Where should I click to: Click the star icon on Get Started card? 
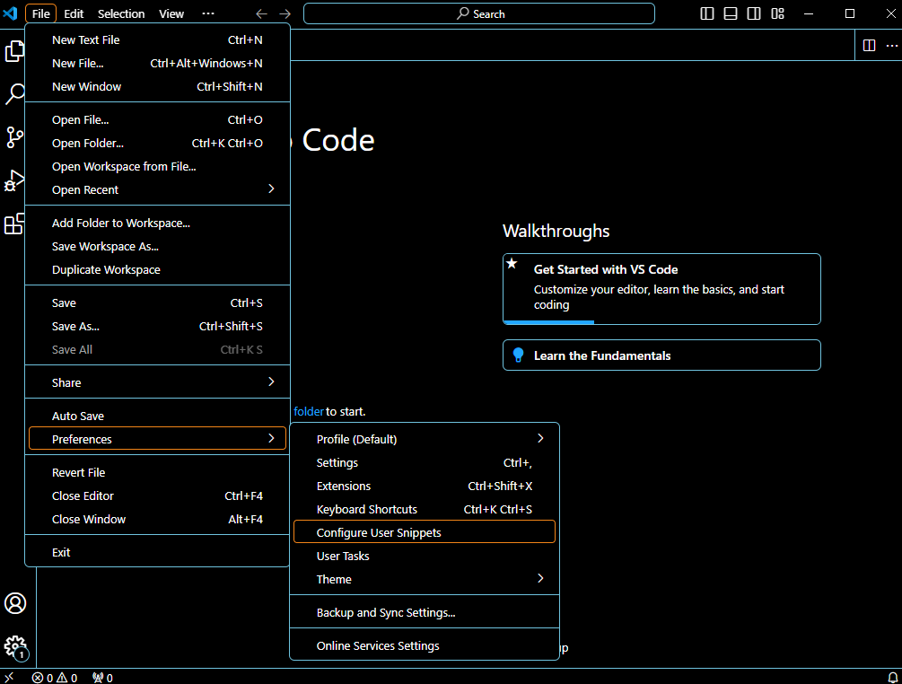pos(512,264)
